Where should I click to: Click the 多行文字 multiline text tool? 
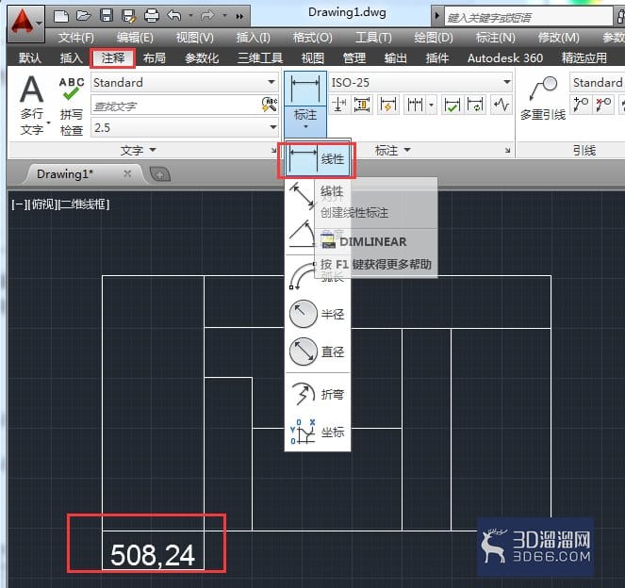tap(32, 106)
